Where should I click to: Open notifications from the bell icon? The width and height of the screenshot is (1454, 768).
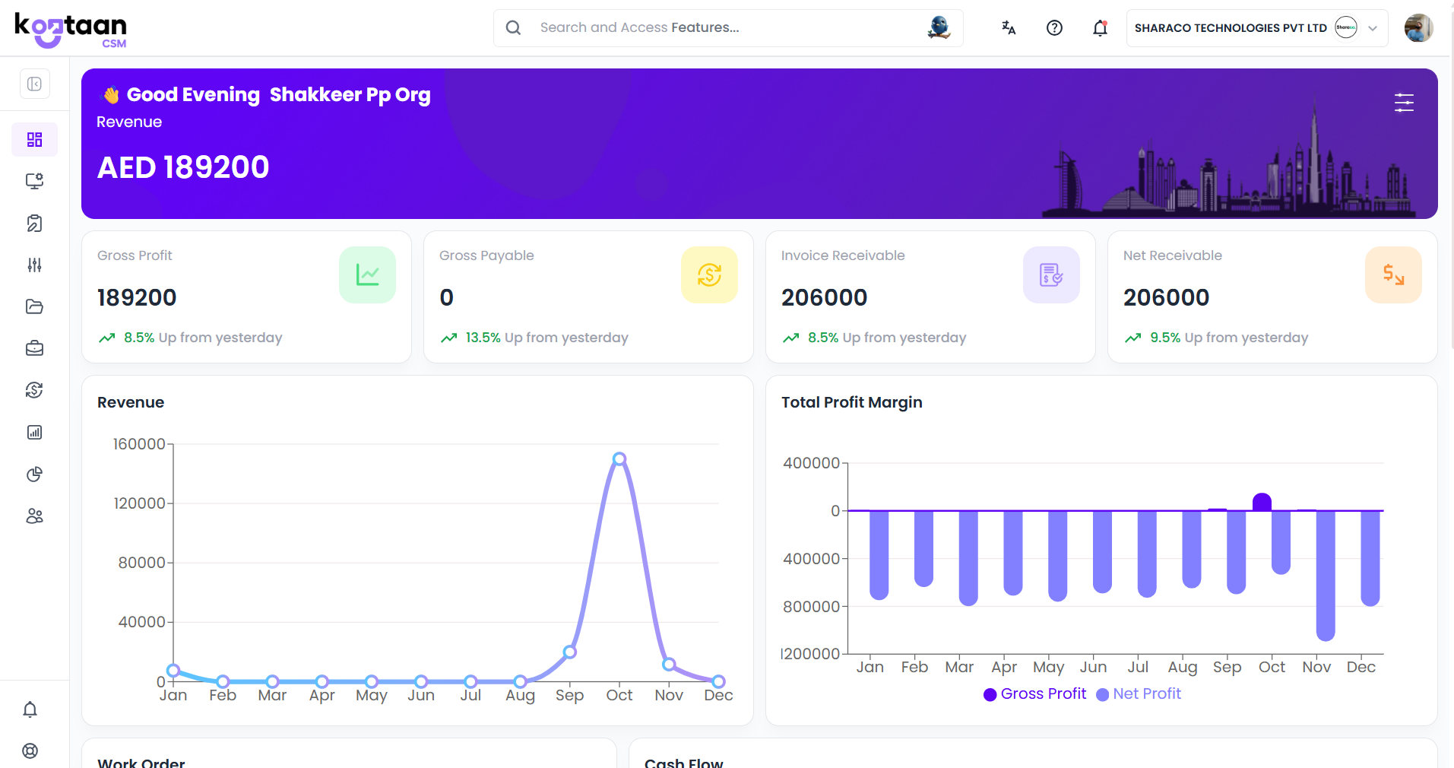[x=1100, y=27]
